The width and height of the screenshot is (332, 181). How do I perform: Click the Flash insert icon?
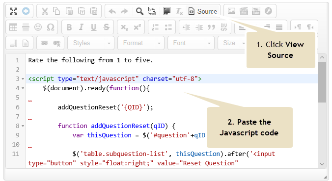tap(268, 11)
